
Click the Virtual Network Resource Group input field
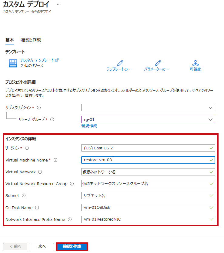tap(148, 184)
